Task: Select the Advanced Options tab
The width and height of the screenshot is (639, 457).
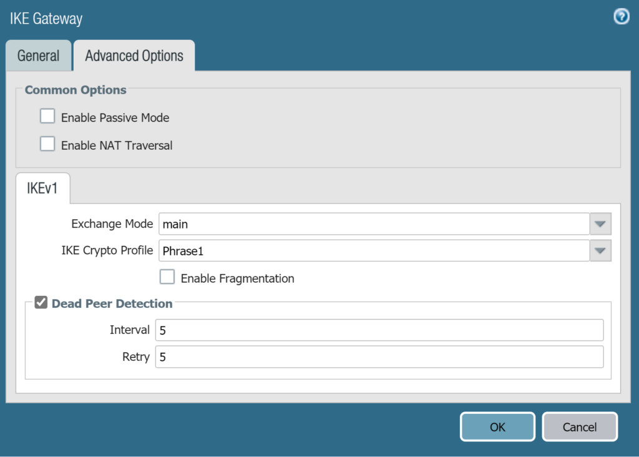Action: [x=134, y=56]
